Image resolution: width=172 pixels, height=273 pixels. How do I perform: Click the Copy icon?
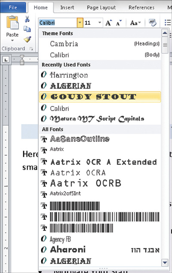[x=27, y=29]
